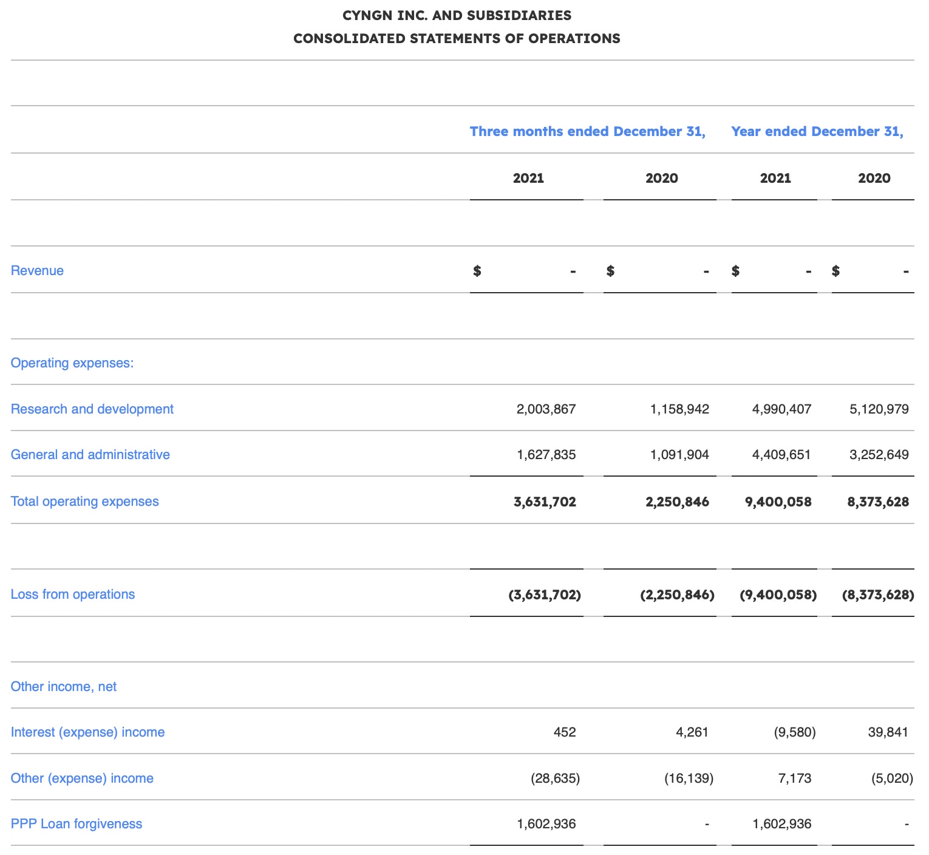Select R&D value 1,158,942
Screen dimensions: 929x855
click(679, 409)
